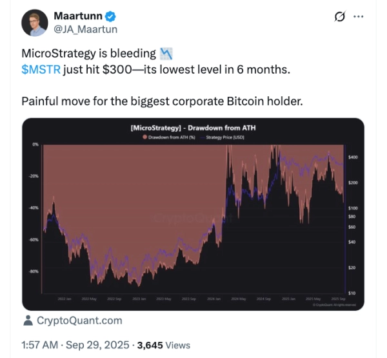Screen dimensions: 387x358
Task: Click the '[MicroStrategy] - Drawdown from ATH' chart title
Action: point(193,129)
